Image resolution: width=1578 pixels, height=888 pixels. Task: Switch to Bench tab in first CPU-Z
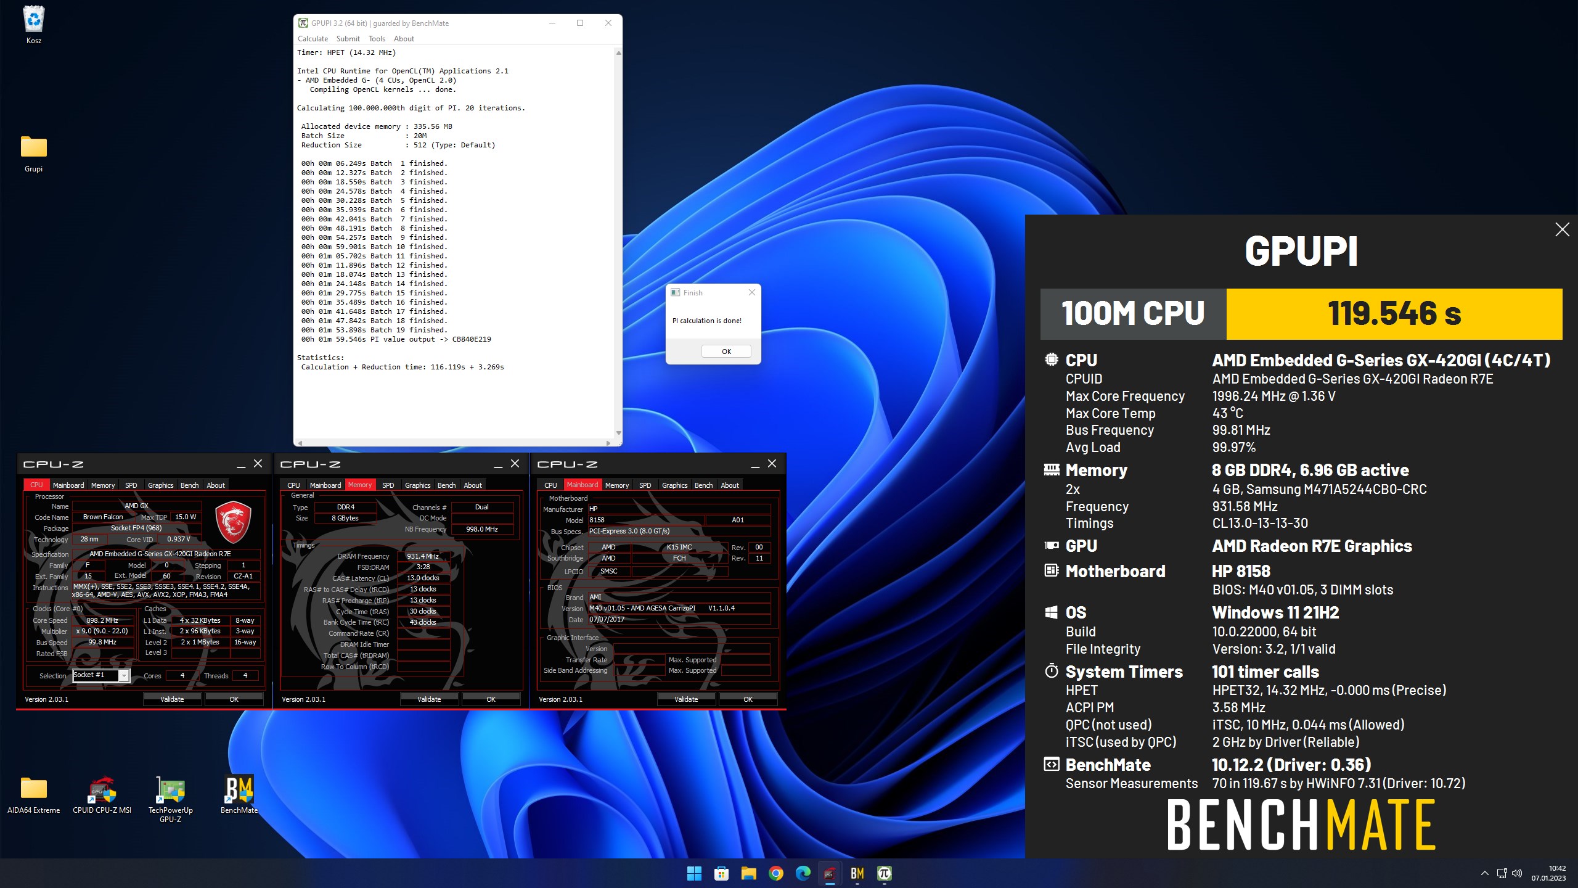point(189,485)
